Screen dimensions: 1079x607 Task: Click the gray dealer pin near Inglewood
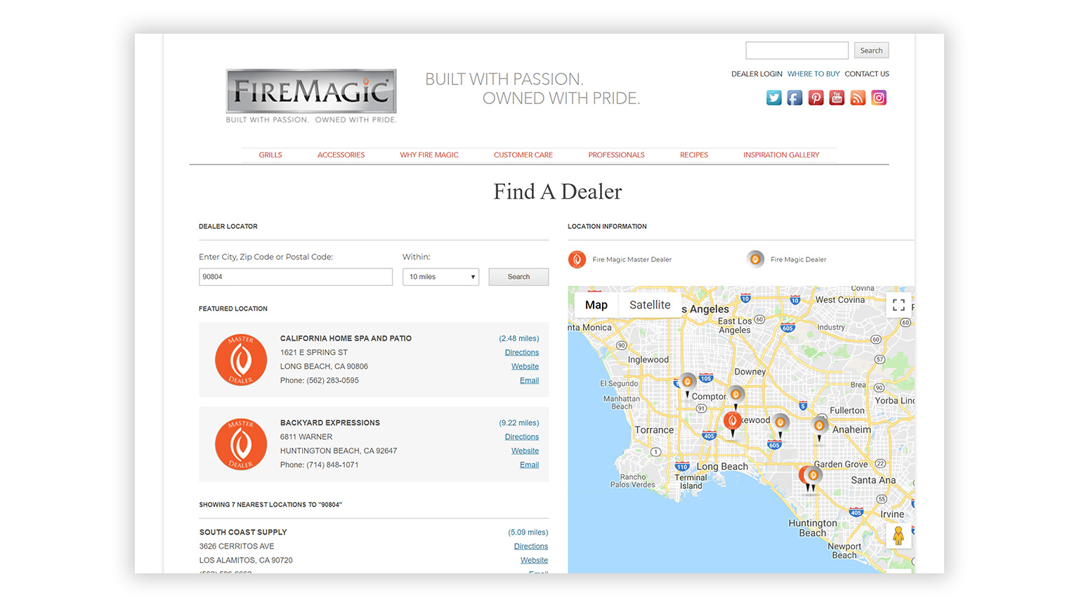[x=688, y=384]
